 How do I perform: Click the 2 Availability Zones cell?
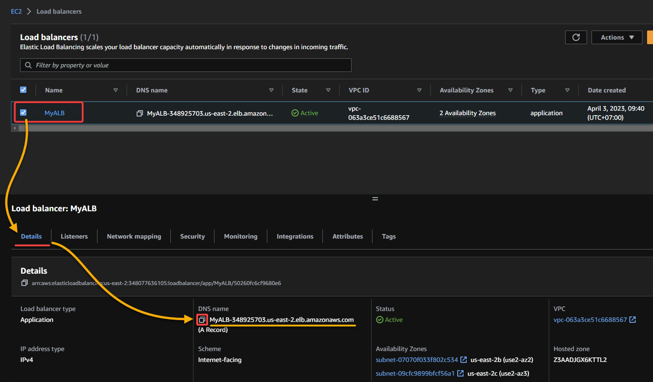[x=468, y=113]
